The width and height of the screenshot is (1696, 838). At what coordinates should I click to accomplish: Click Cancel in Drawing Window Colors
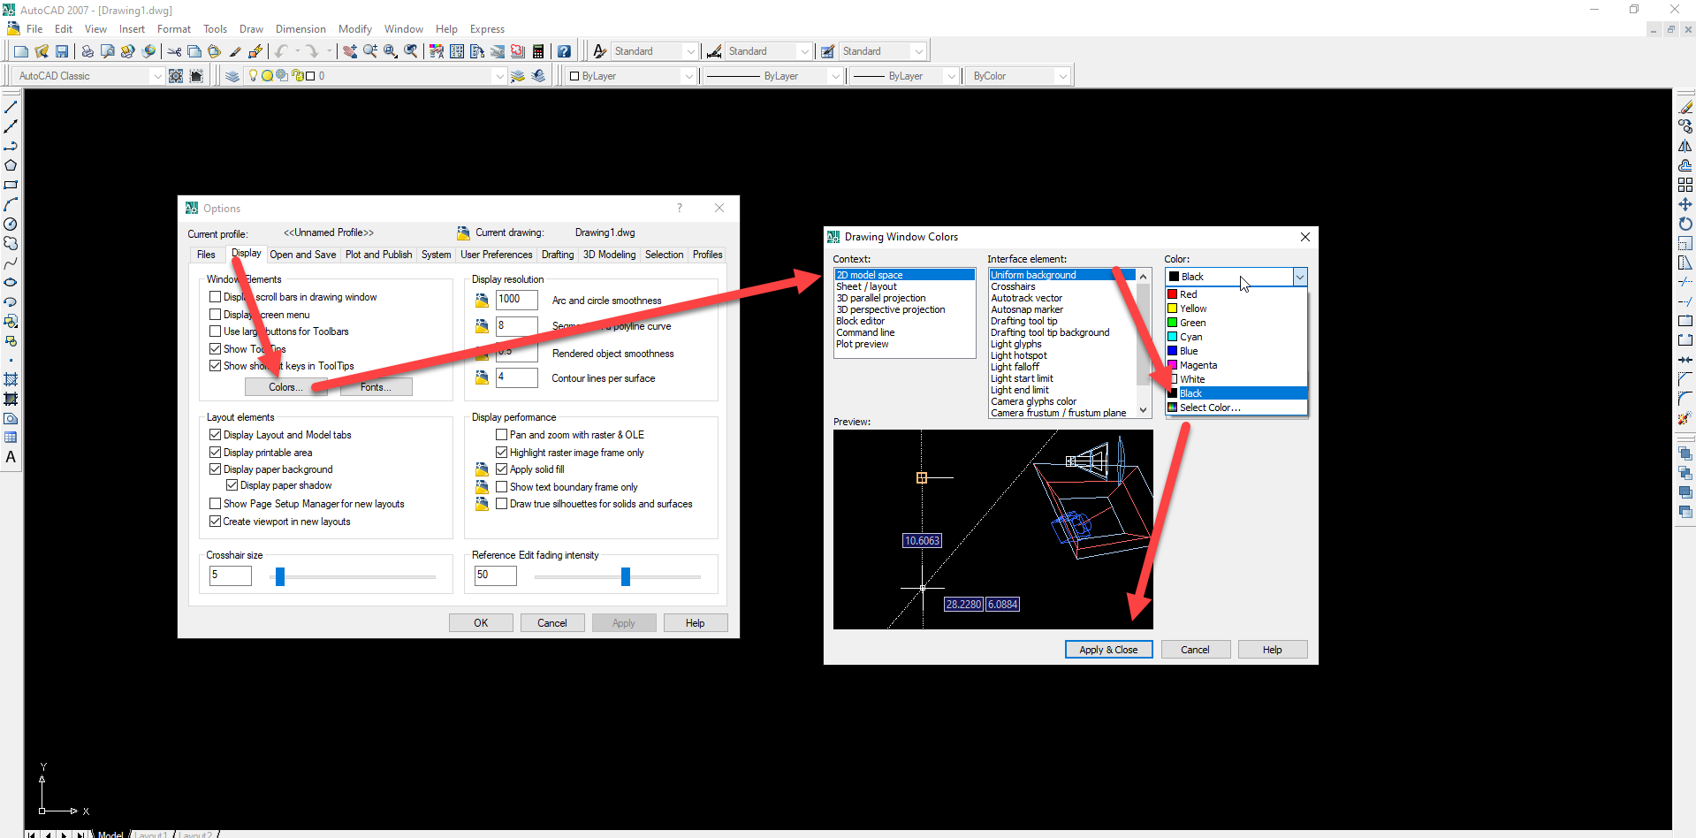click(x=1195, y=650)
